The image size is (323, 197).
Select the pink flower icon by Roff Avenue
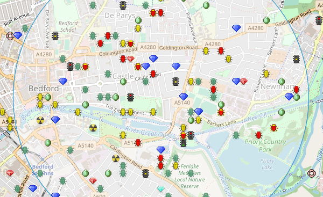click(x=10, y=36)
